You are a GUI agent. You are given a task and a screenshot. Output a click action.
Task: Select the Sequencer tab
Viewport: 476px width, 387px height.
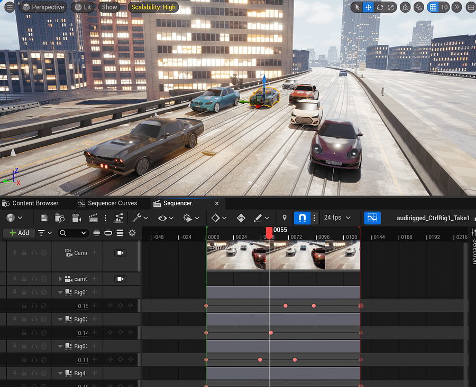pyautogui.click(x=177, y=203)
